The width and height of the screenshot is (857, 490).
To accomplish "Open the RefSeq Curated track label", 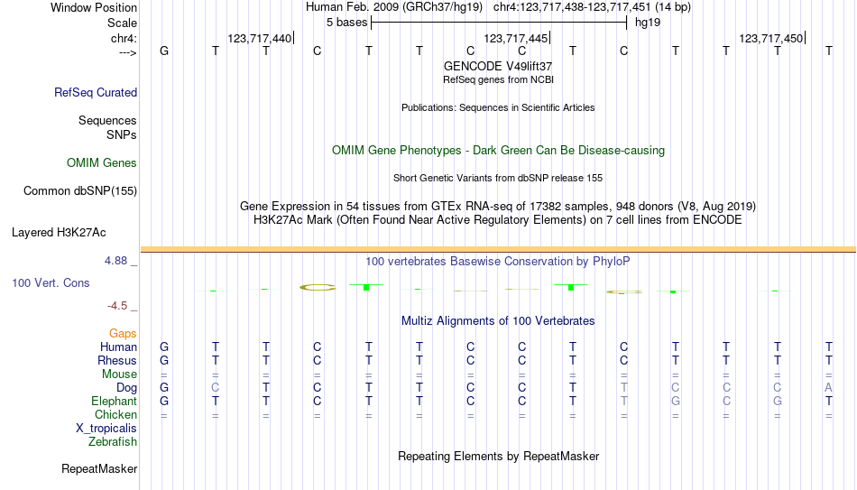I will (96, 92).
